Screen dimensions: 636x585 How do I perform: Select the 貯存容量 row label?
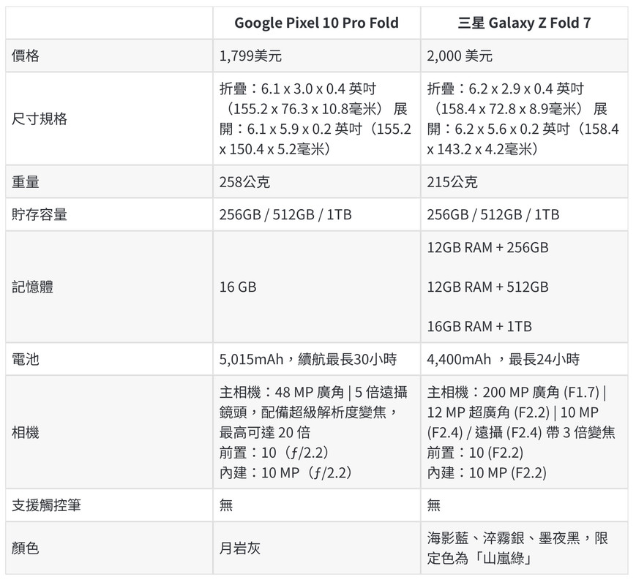click(39, 214)
